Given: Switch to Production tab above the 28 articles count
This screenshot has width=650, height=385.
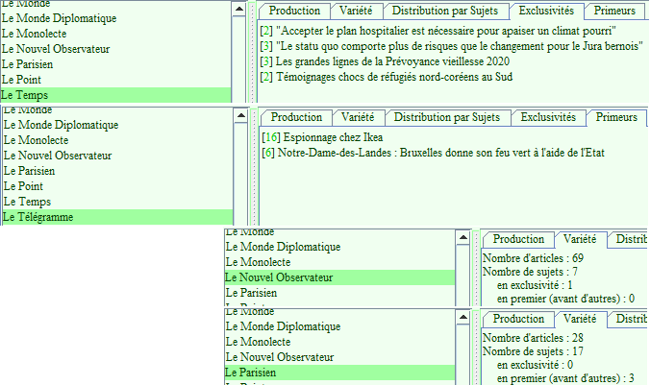Looking at the screenshot, I should point(518,319).
